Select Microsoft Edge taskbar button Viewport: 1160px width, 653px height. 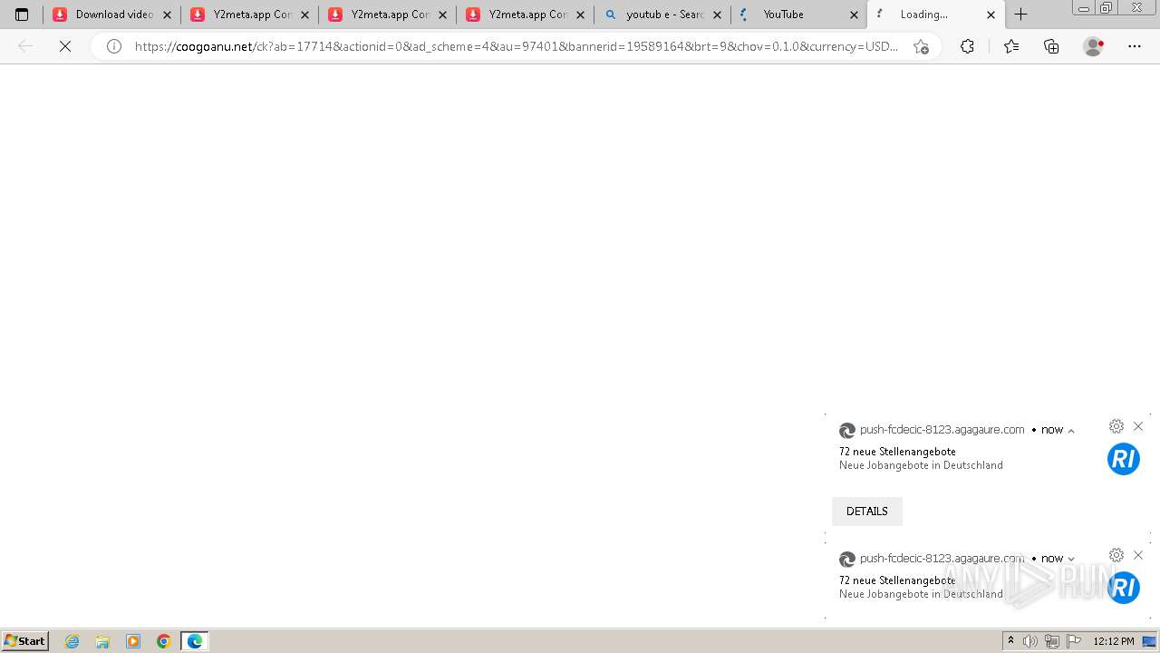pos(195,641)
